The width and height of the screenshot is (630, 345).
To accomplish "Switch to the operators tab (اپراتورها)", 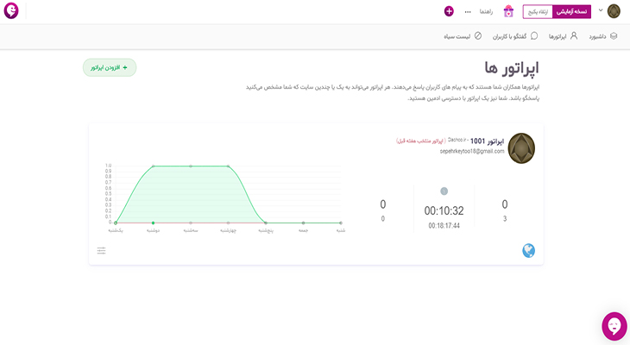I will [563, 36].
